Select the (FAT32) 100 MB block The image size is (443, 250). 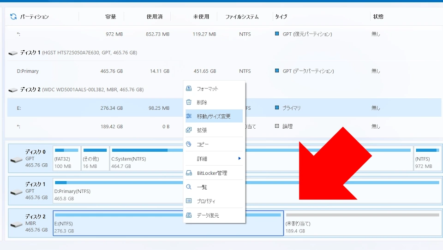[x=66, y=158]
